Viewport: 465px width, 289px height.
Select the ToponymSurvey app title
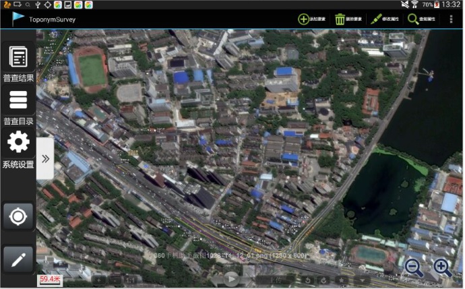[x=52, y=20]
